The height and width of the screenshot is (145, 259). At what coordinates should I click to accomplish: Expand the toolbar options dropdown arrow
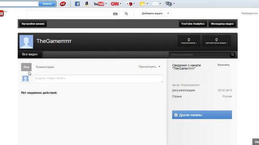(x=174, y=4)
